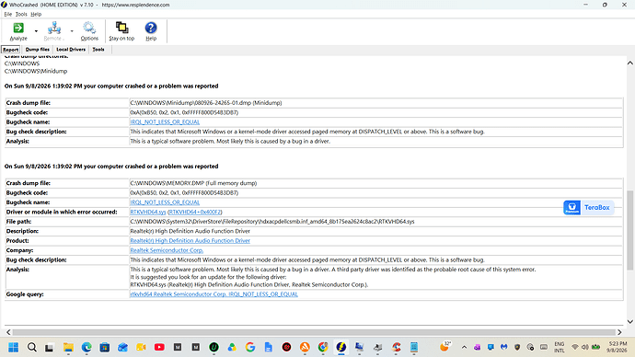Click the RTKVHD64.sys File path value
635x357 pixels.
272,222
